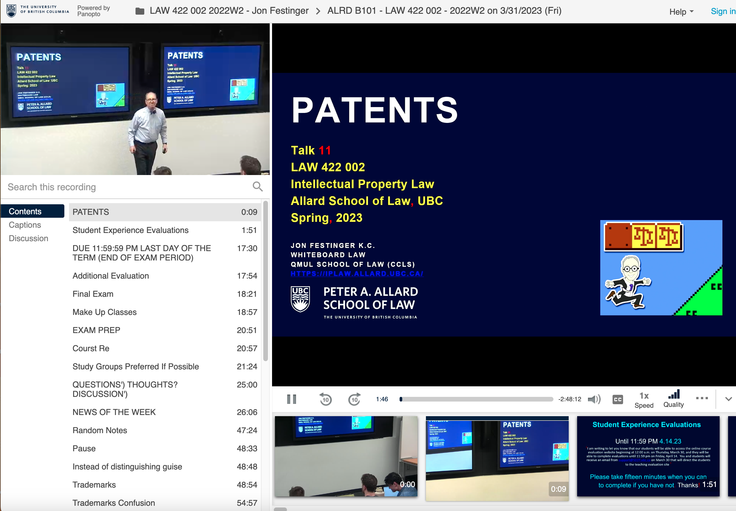Jump to Final Exam entry

coord(165,294)
